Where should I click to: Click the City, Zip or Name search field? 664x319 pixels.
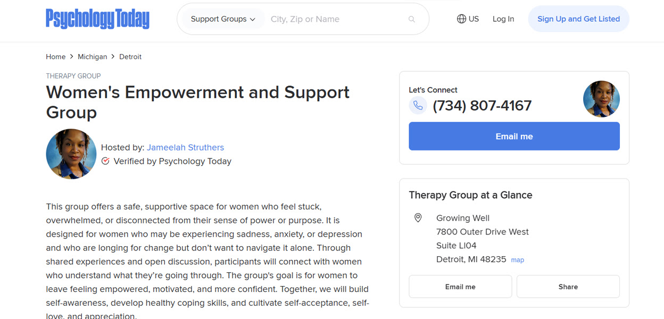point(319,19)
